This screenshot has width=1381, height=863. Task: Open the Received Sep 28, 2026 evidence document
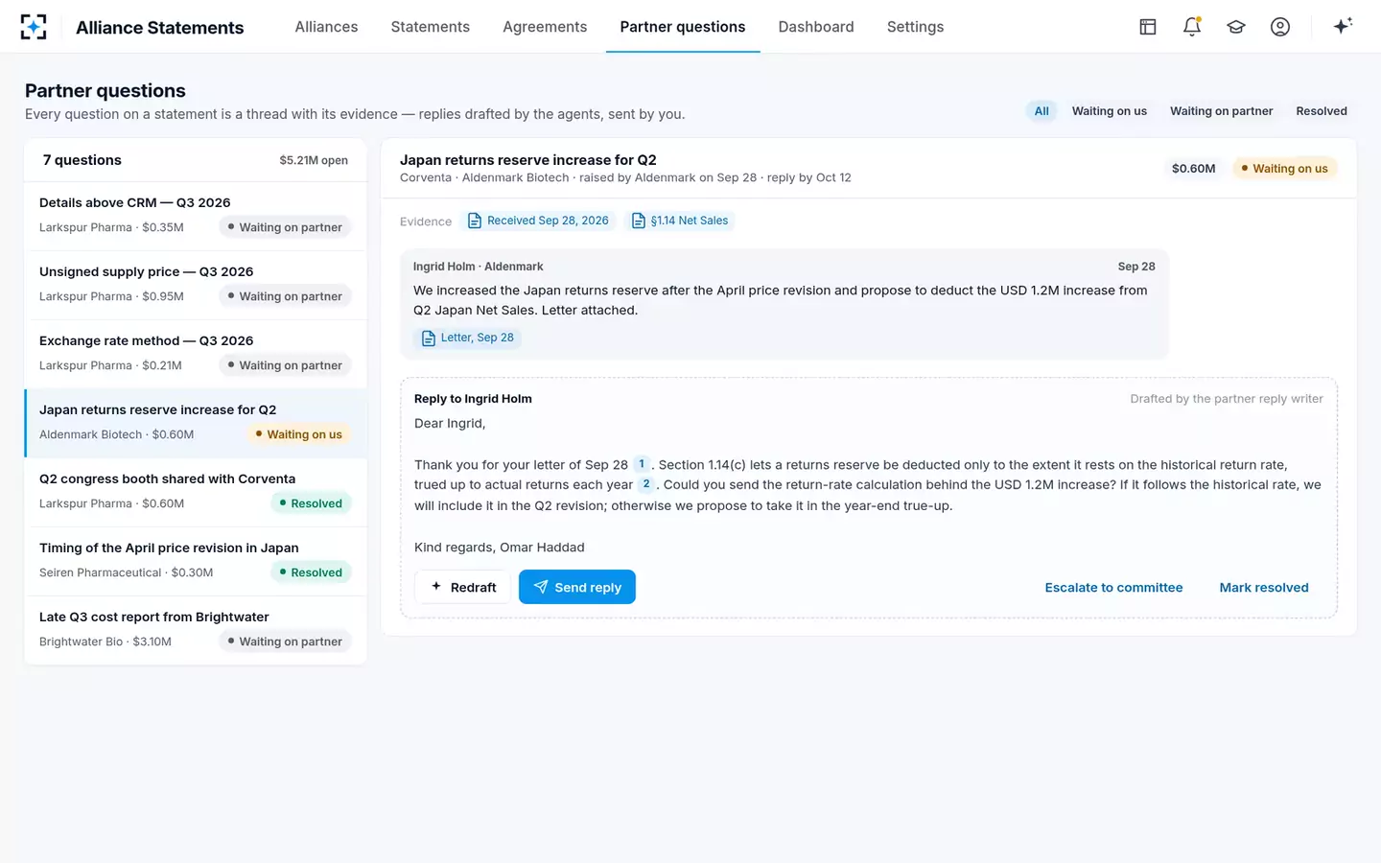coord(538,221)
